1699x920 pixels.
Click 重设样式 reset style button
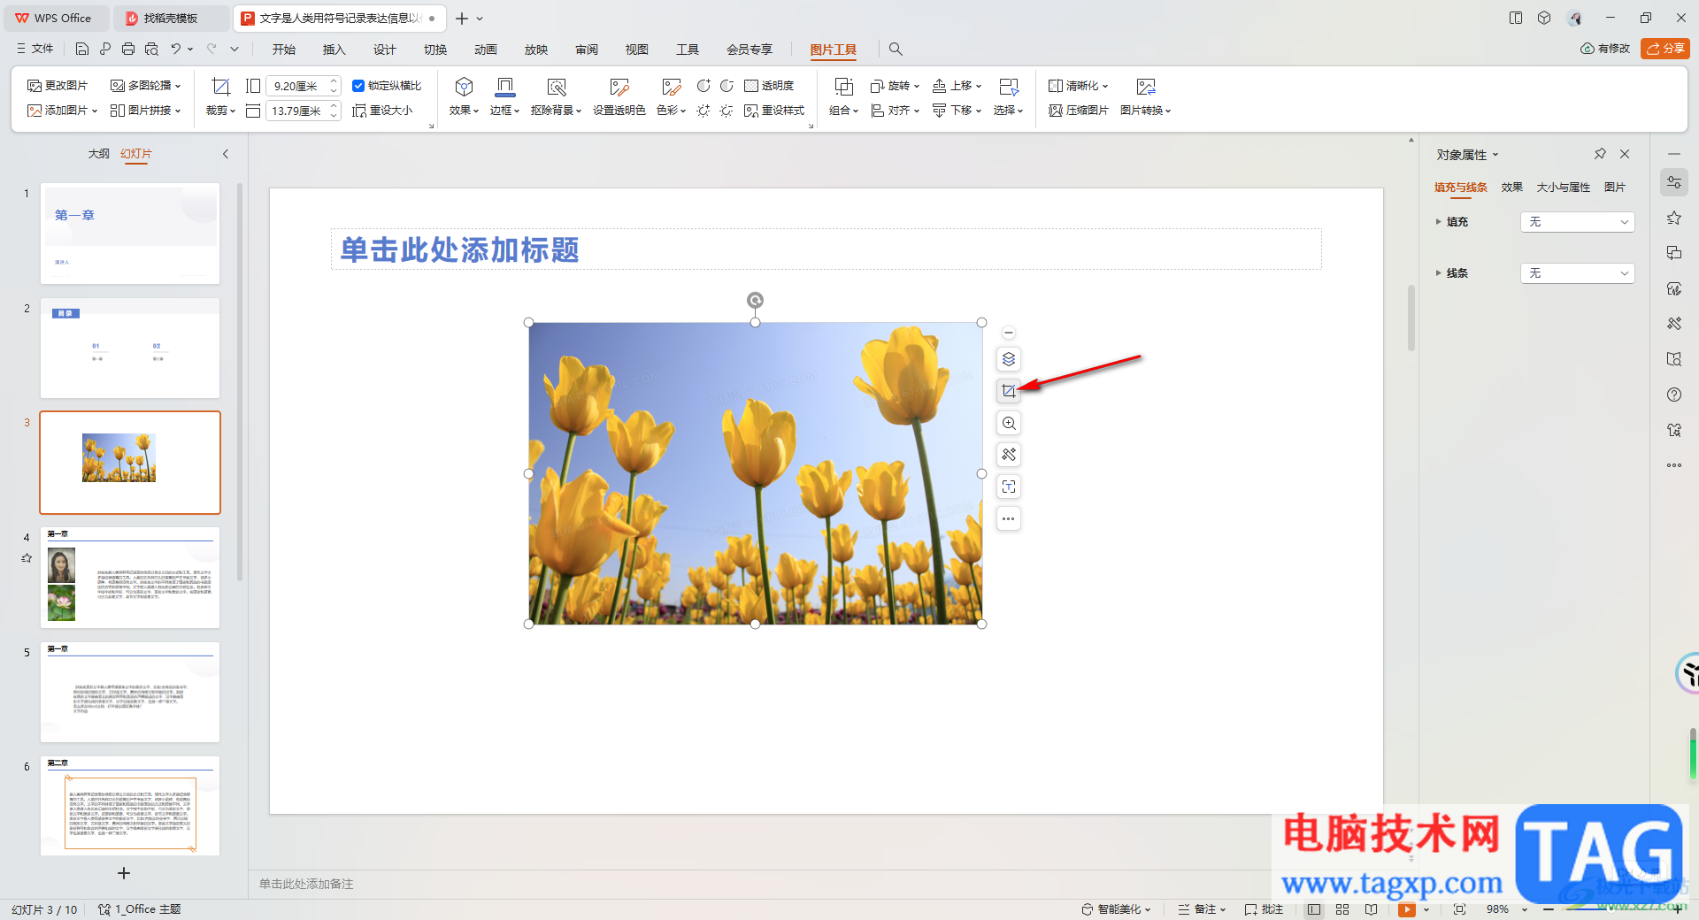tap(774, 111)
